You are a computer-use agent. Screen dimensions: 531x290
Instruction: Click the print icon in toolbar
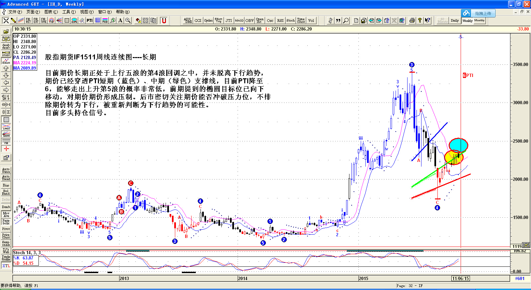pyautogui.click(x=412, y=21)
